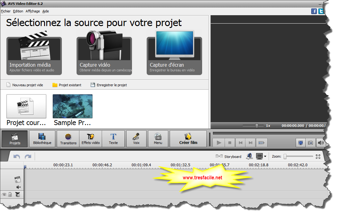Jump to the next scene

click(x=262, y=143)
